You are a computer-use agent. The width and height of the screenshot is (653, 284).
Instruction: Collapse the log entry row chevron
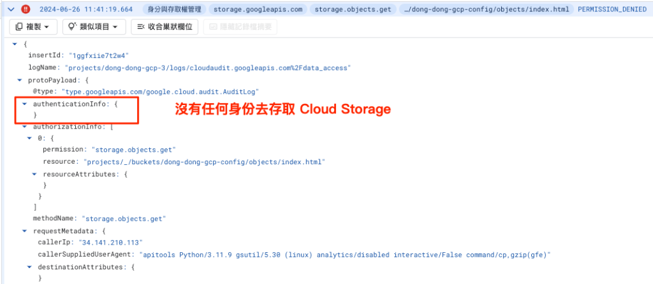(x=11, y=10)
